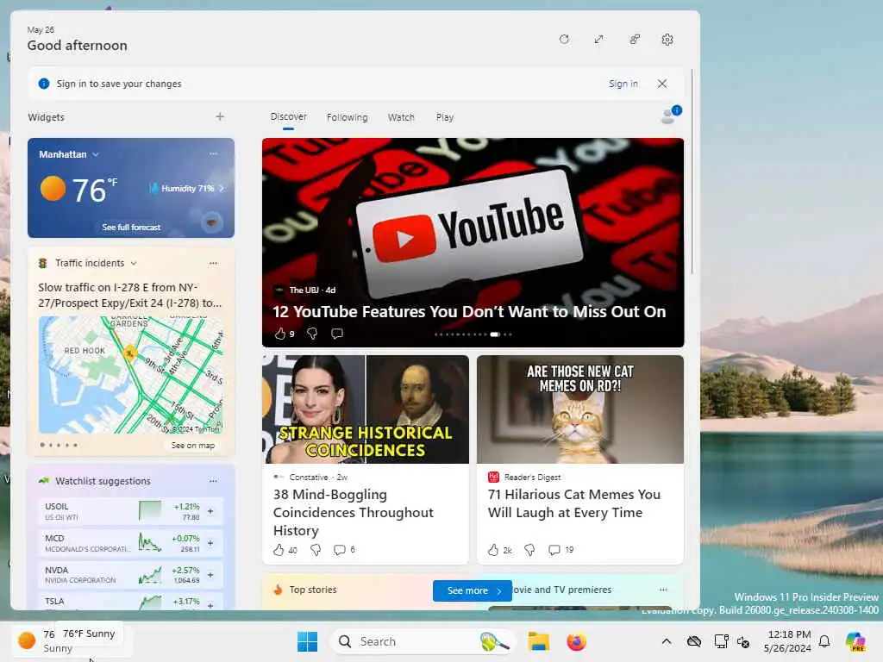The width and height of the screenshot is (883, 662).
Task: Expand widgets board to full view
Action: coord(598,40)
